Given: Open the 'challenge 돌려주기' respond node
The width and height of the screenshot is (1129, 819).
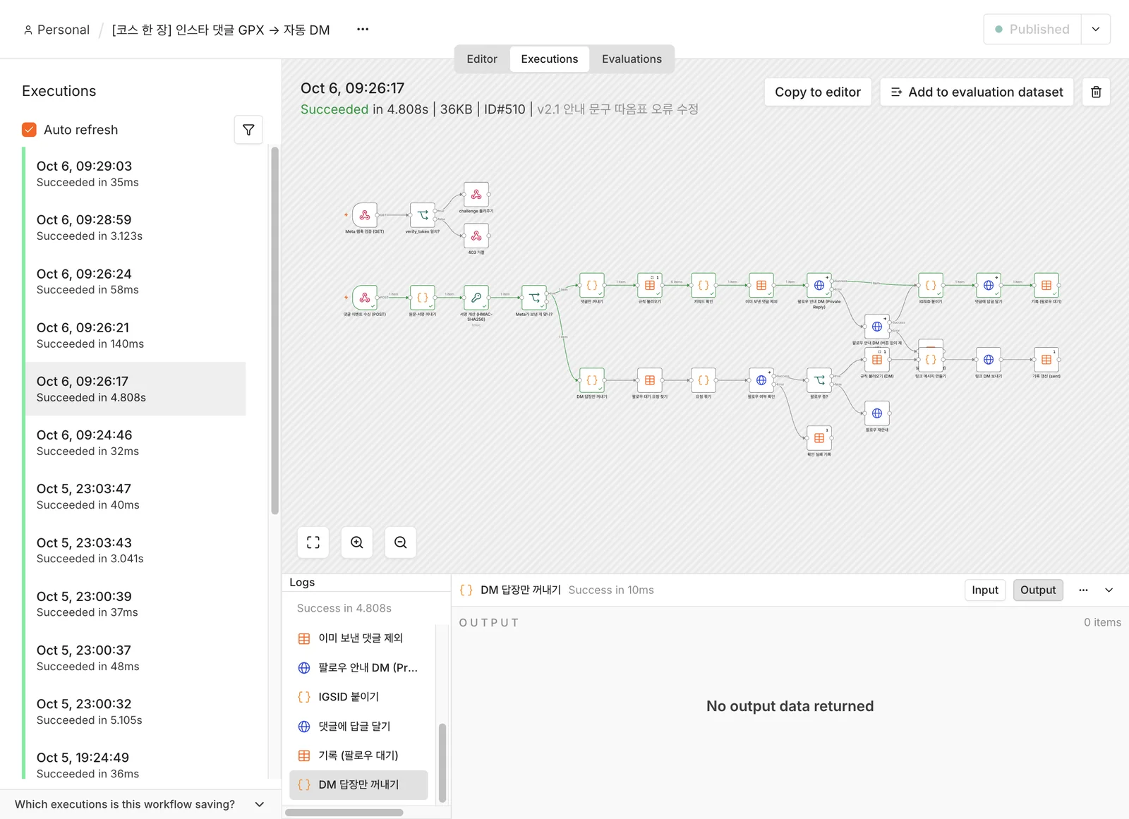Looking at the screenshot, I should pyautogui.click(x=476, y=194).
